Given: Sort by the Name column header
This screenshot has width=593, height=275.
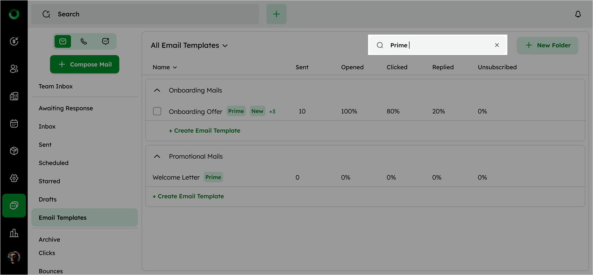Looking at the screenshot, I should coord(165,67).
